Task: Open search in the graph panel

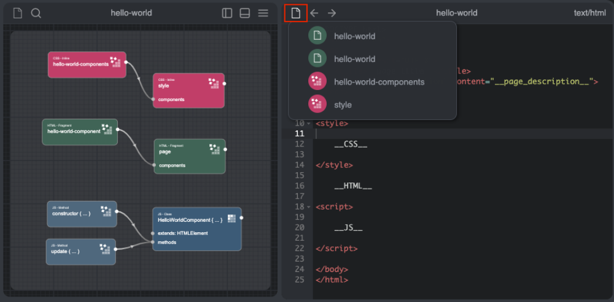Action: point(36,13)
